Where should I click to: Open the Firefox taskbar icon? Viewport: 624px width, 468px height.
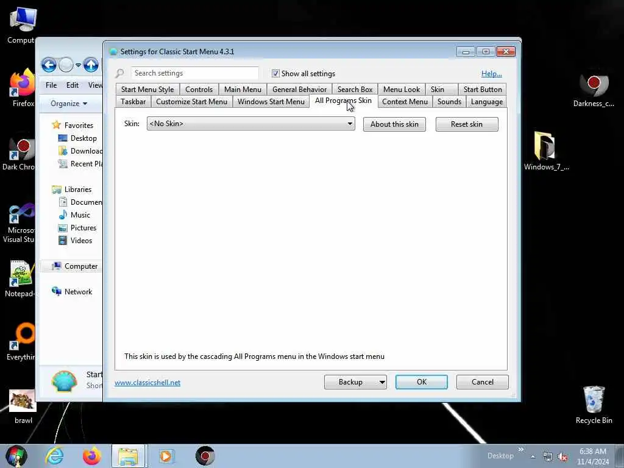91,456
